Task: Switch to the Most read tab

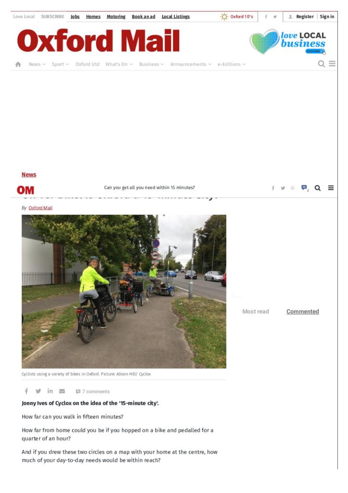Action: coord(255,311)
